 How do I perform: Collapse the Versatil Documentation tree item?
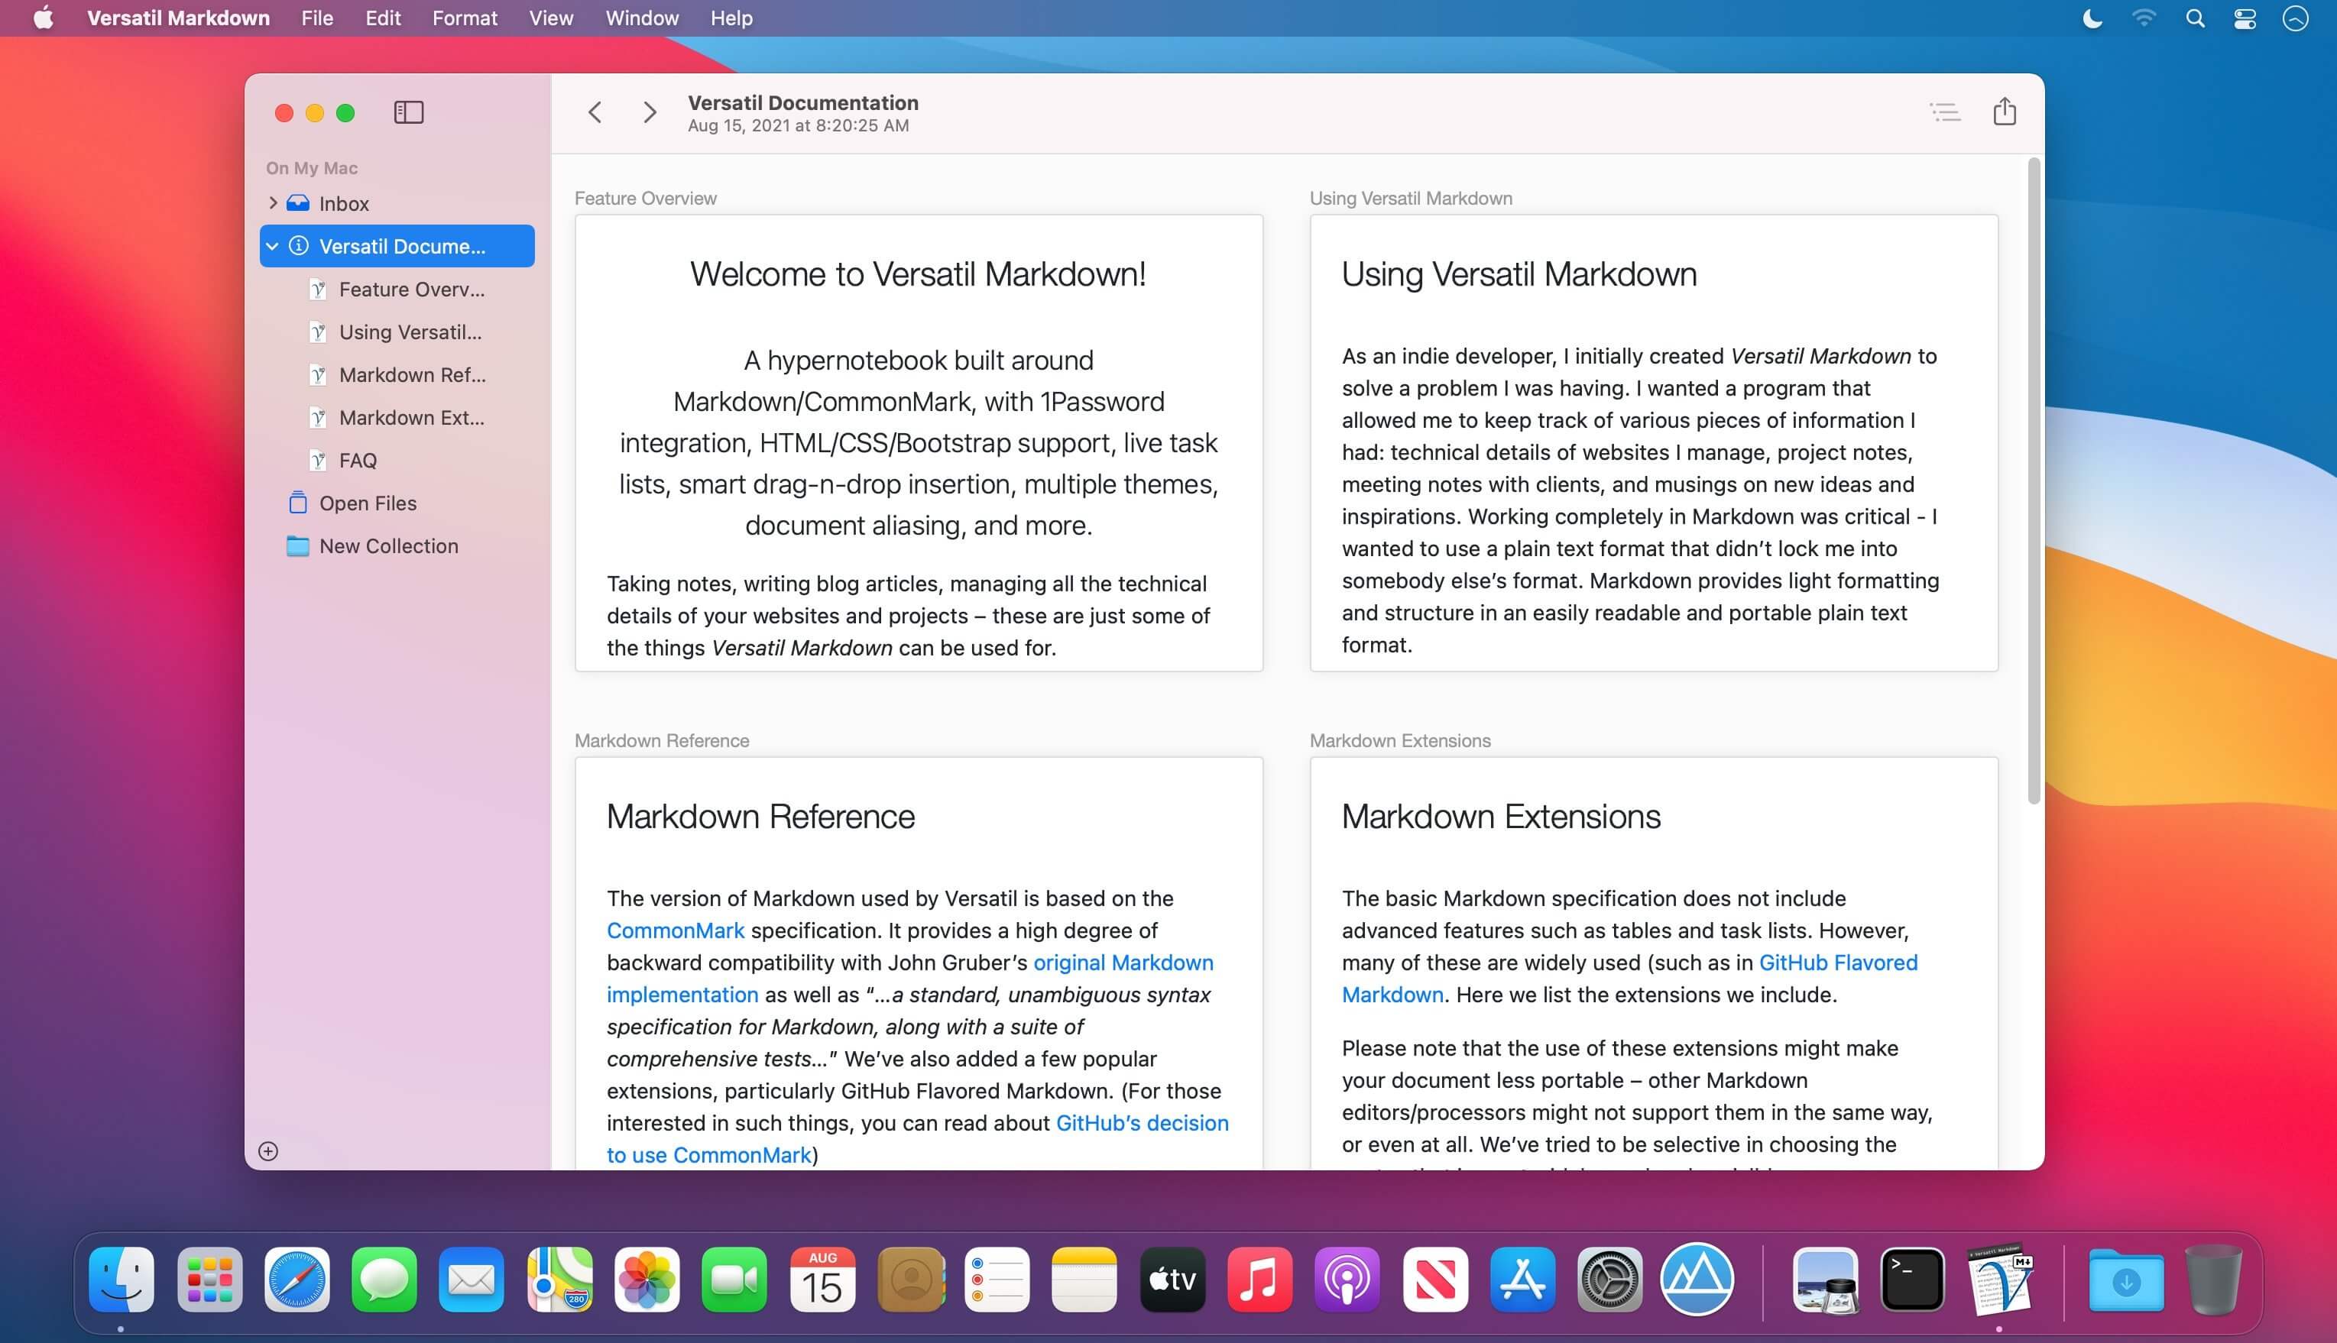272,246
